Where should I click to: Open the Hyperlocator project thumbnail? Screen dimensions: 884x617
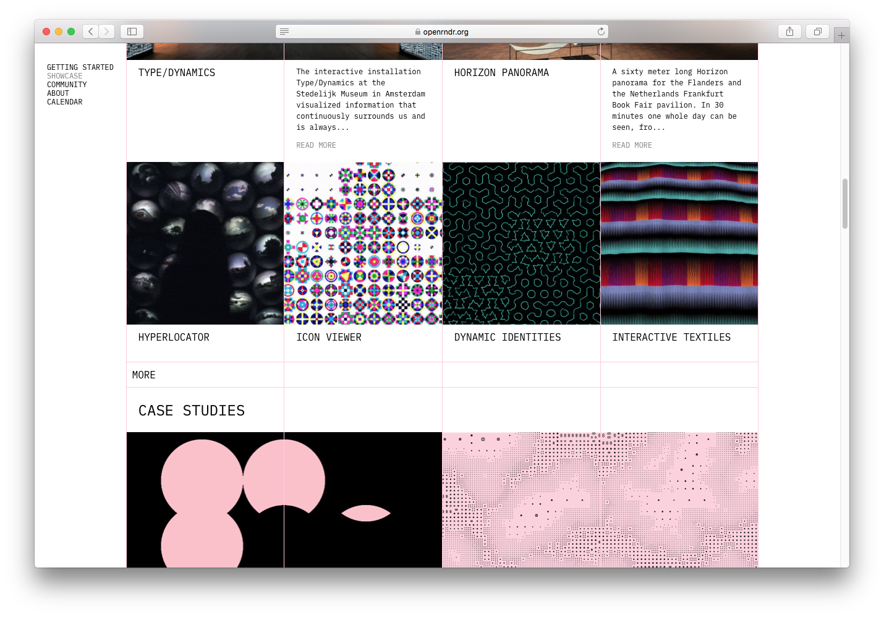205,243
